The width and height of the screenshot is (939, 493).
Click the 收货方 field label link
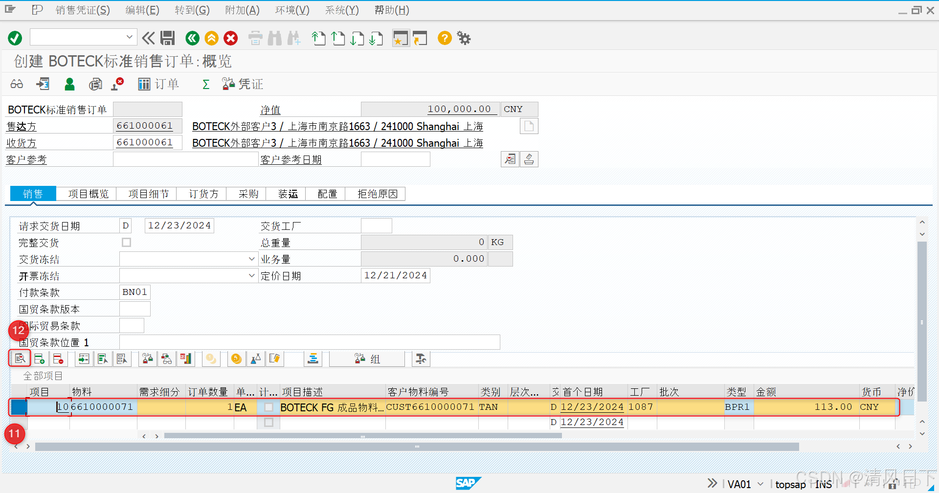pyautogui.click(x=21, y=143)
